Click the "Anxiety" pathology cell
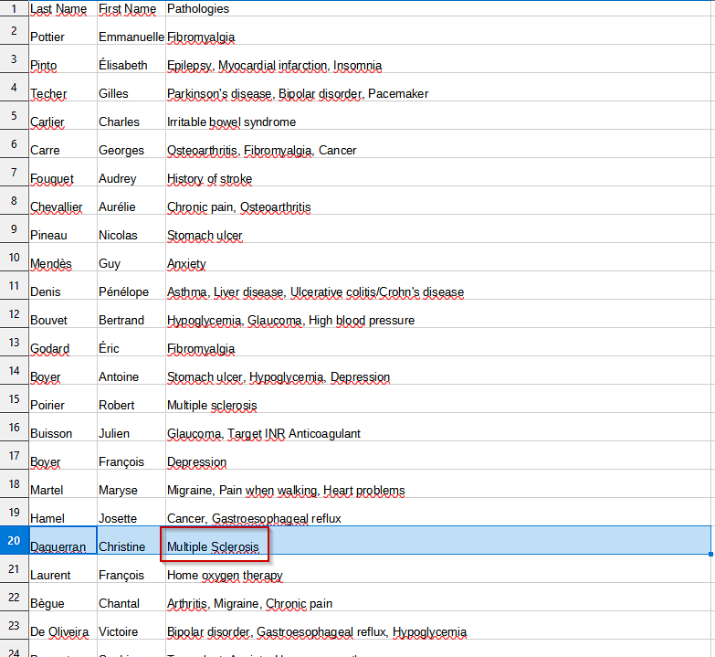 point(186,263)
